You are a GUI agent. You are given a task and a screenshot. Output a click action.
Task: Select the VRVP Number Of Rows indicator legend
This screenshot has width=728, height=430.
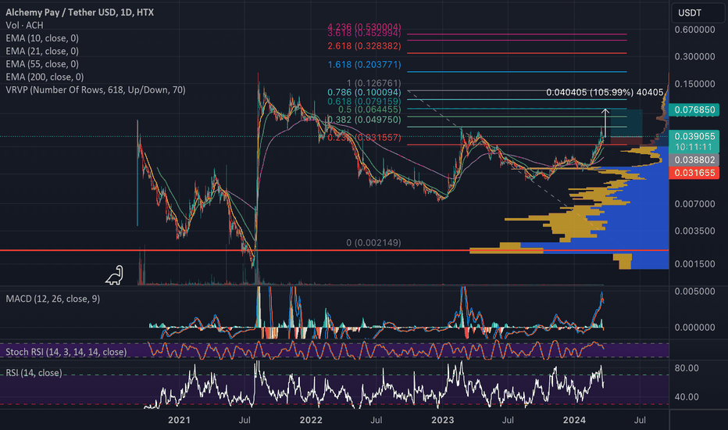95,90
